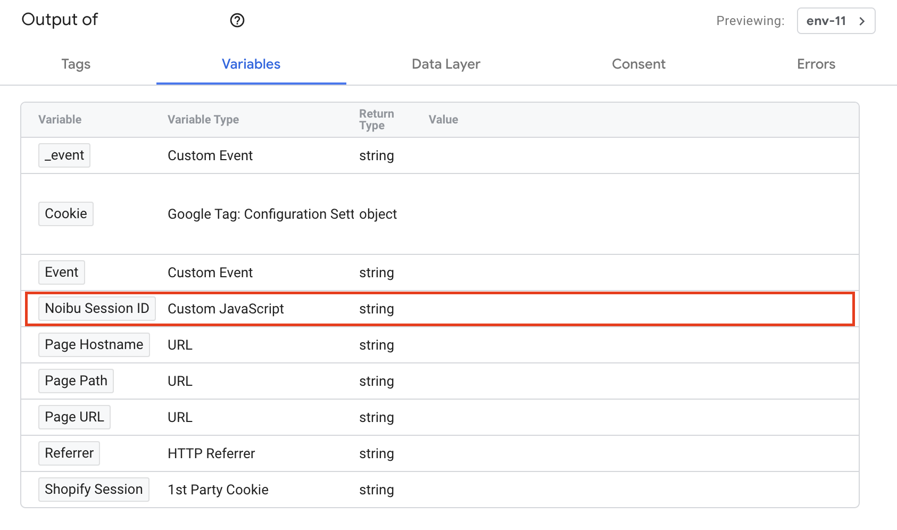Show the Errors tab

[816, 64]
